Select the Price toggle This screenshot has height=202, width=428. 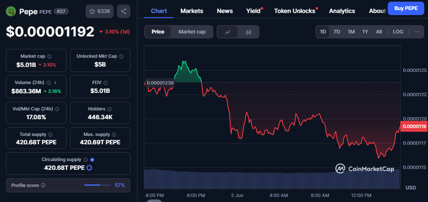coord(158,32)
